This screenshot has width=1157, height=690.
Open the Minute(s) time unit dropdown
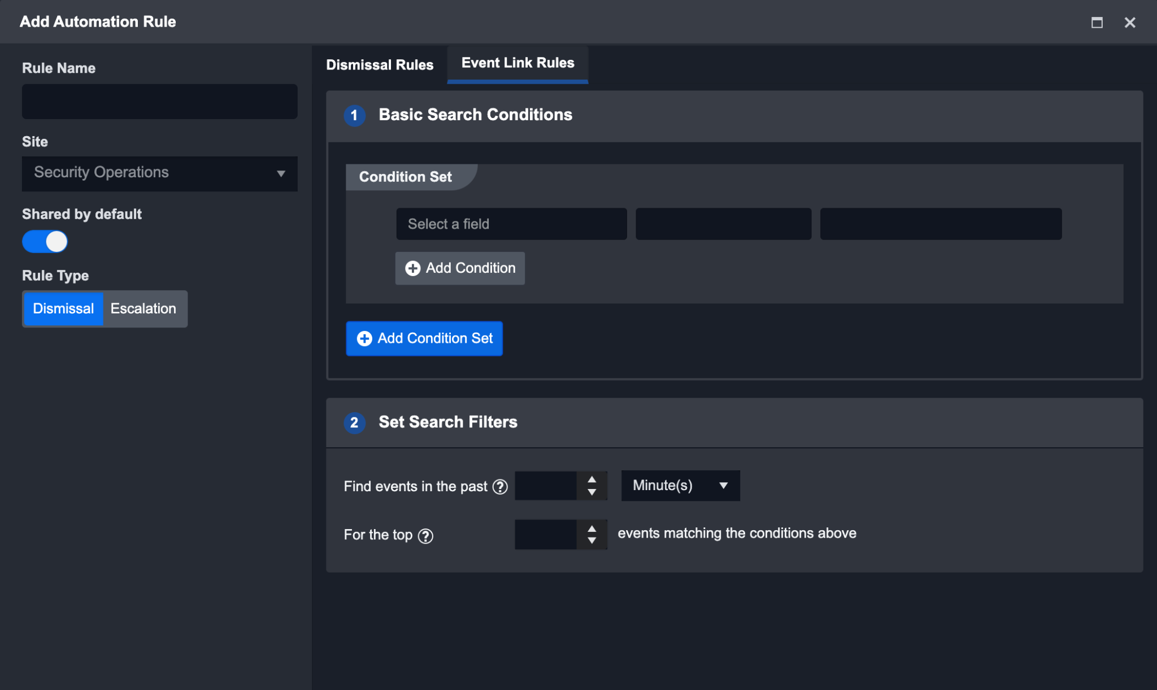pos(680,486)
